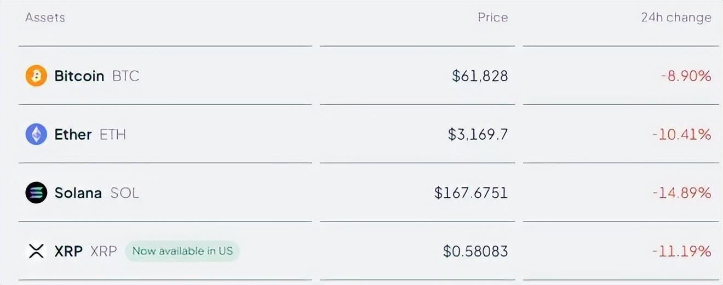Screen dimensions: 723x285
Task: Select the Solana asset name
Action: [78, 193]
